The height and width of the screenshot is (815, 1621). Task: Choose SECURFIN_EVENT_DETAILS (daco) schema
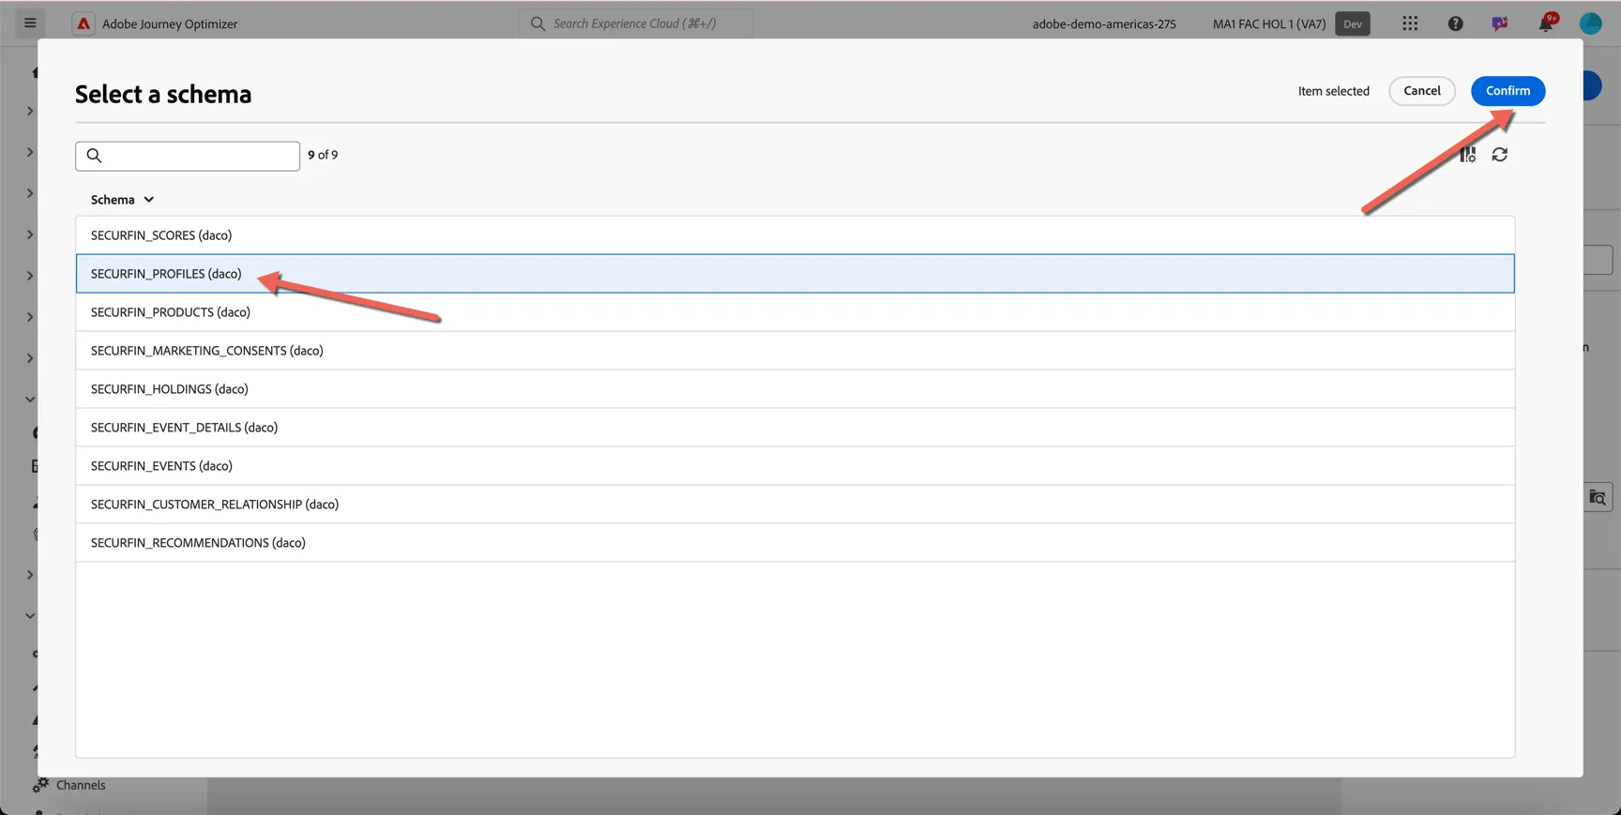tap(795, 428)
